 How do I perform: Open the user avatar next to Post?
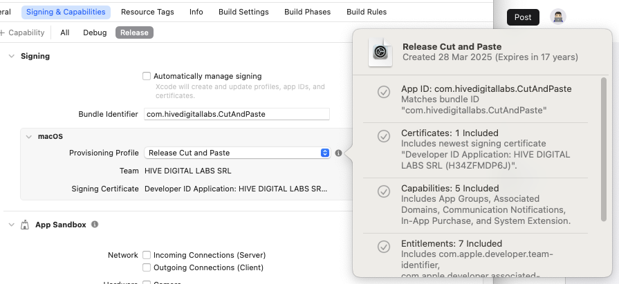click(558, 17)
